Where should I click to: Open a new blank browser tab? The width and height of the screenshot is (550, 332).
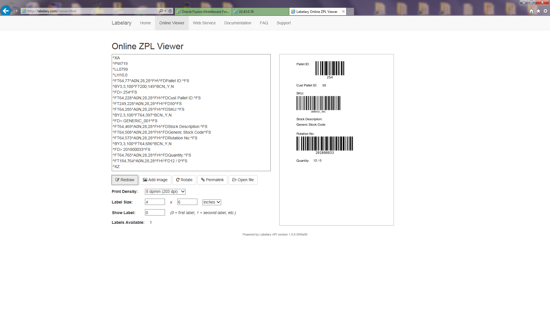[350, 11]
